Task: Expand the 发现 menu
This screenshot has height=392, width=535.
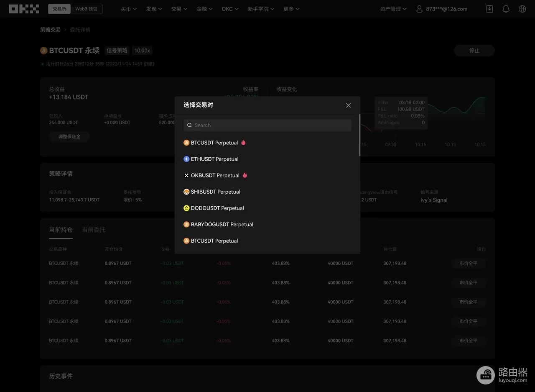Action: click(x=154, y=9)
